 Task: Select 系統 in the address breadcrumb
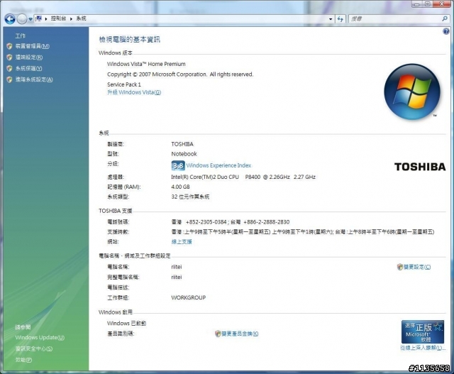[81, 18]
